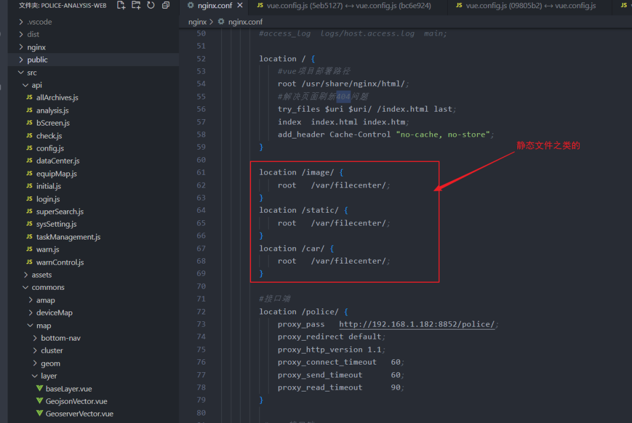Image resolution: width=632 pixels, height=423 pixels.
Task: Click the New File icon in explorer header
Action: coord(121,5)
